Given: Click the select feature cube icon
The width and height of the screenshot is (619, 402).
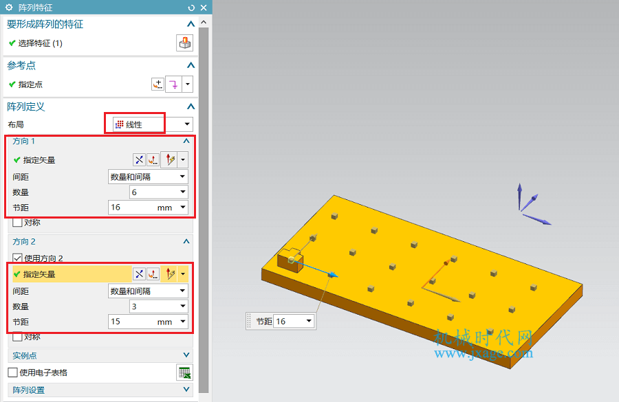Looking at the screenshot, I should coord(184,43).
